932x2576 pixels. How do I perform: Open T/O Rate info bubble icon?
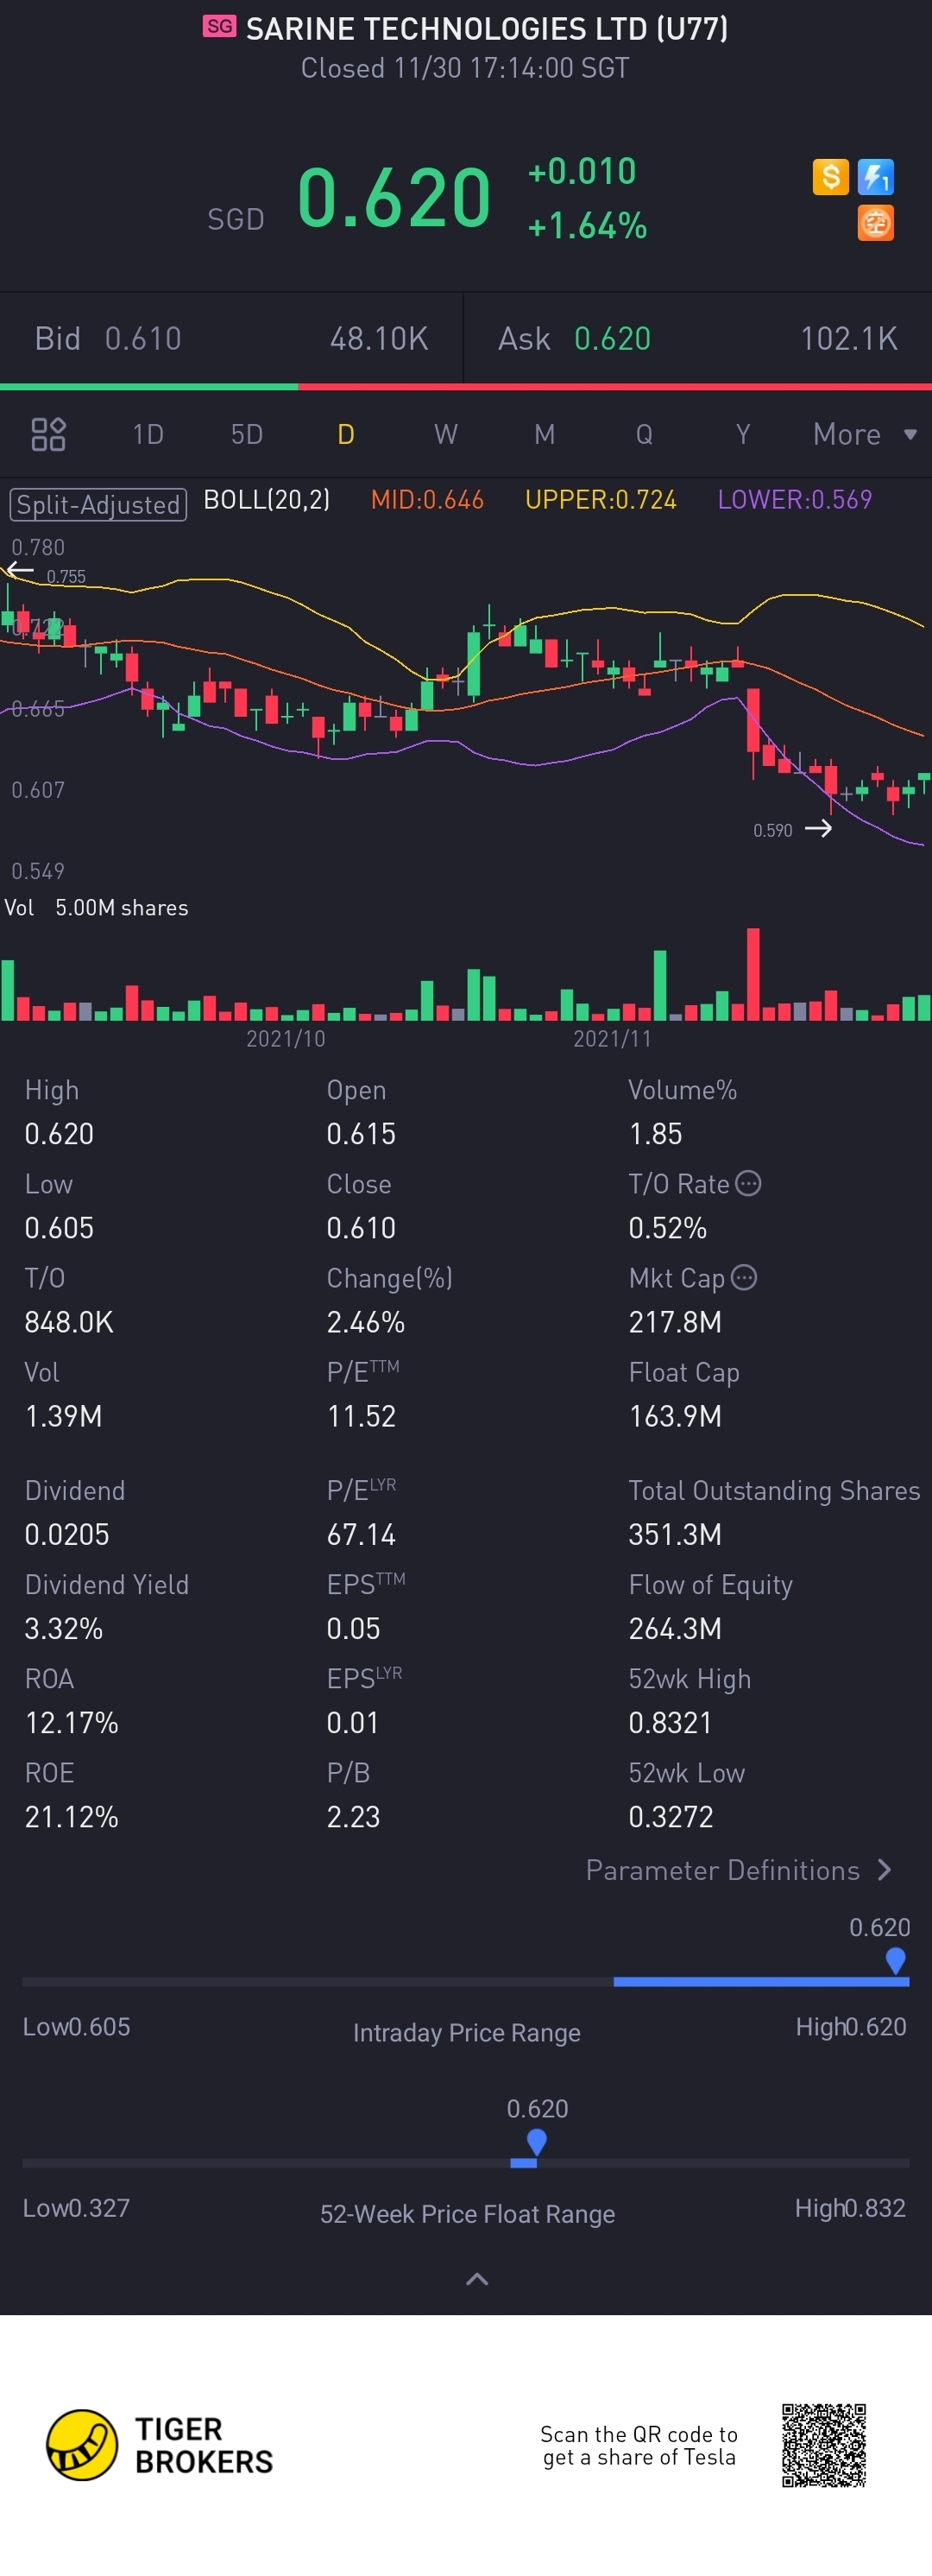(x=748, y=1183)
